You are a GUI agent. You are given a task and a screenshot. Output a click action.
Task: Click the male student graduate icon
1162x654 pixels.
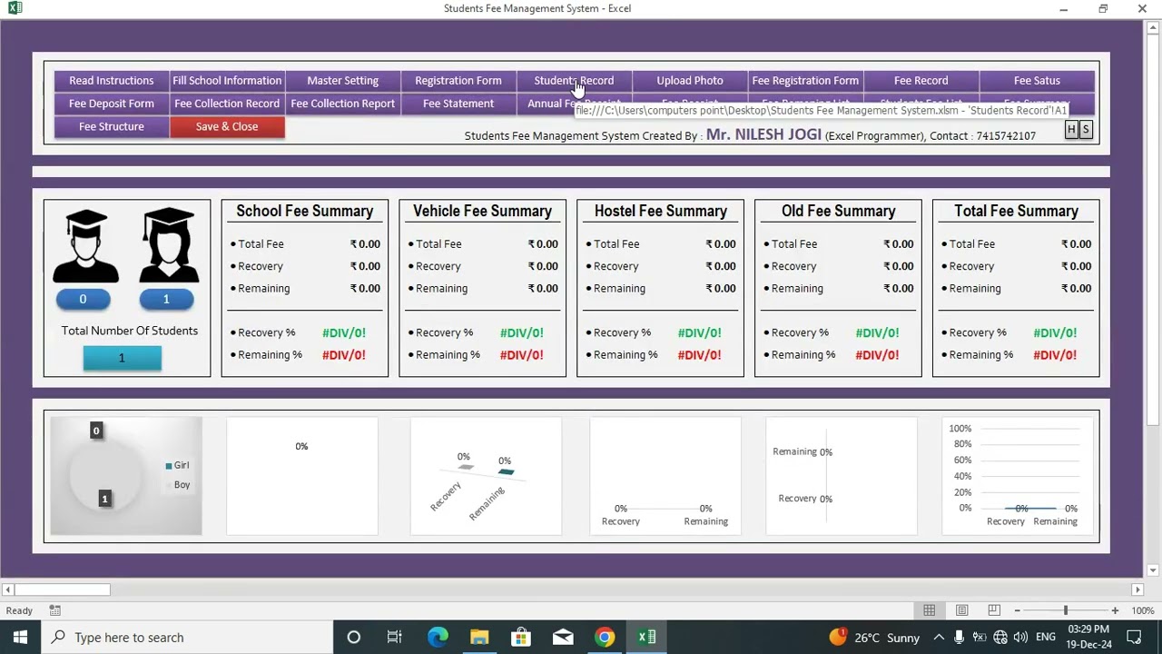tap(85, 246)
